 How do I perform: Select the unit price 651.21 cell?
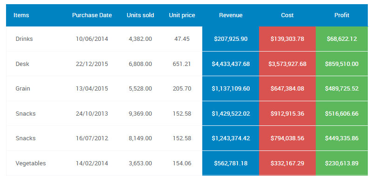(182, 64)
